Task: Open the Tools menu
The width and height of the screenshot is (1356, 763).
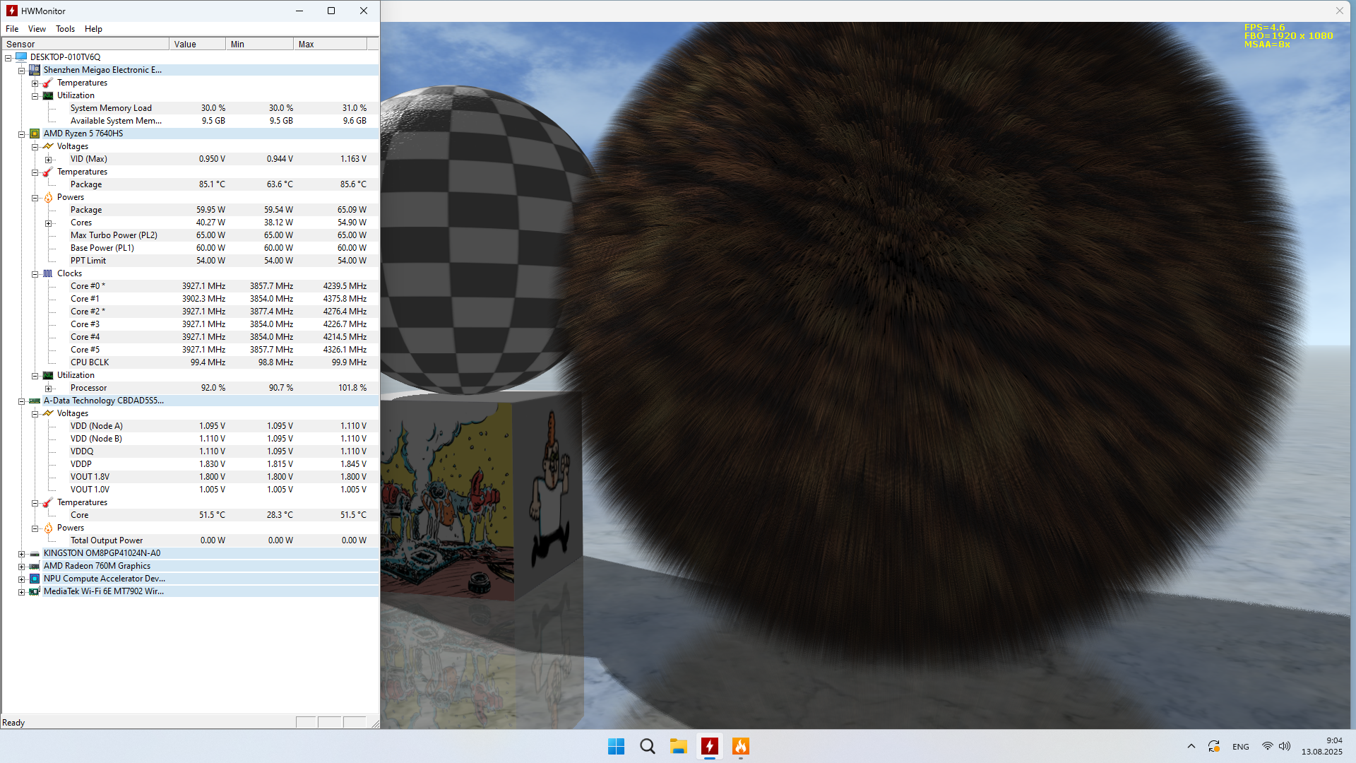Action: [x=65, y=29]
